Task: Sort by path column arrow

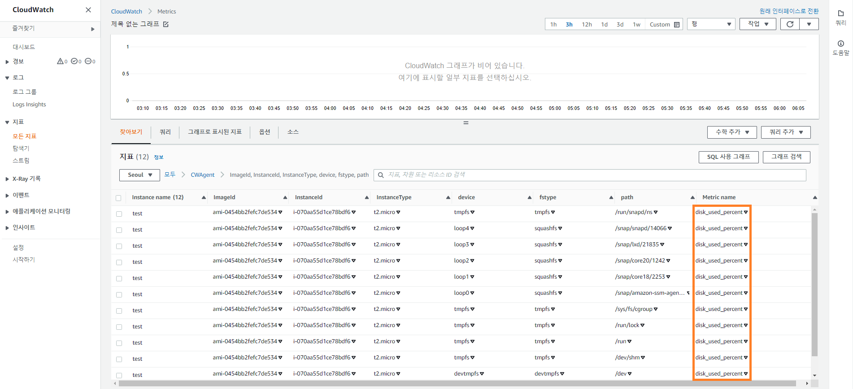Action: pos(692,197)
